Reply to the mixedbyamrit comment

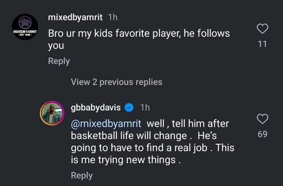coord(58,61)
